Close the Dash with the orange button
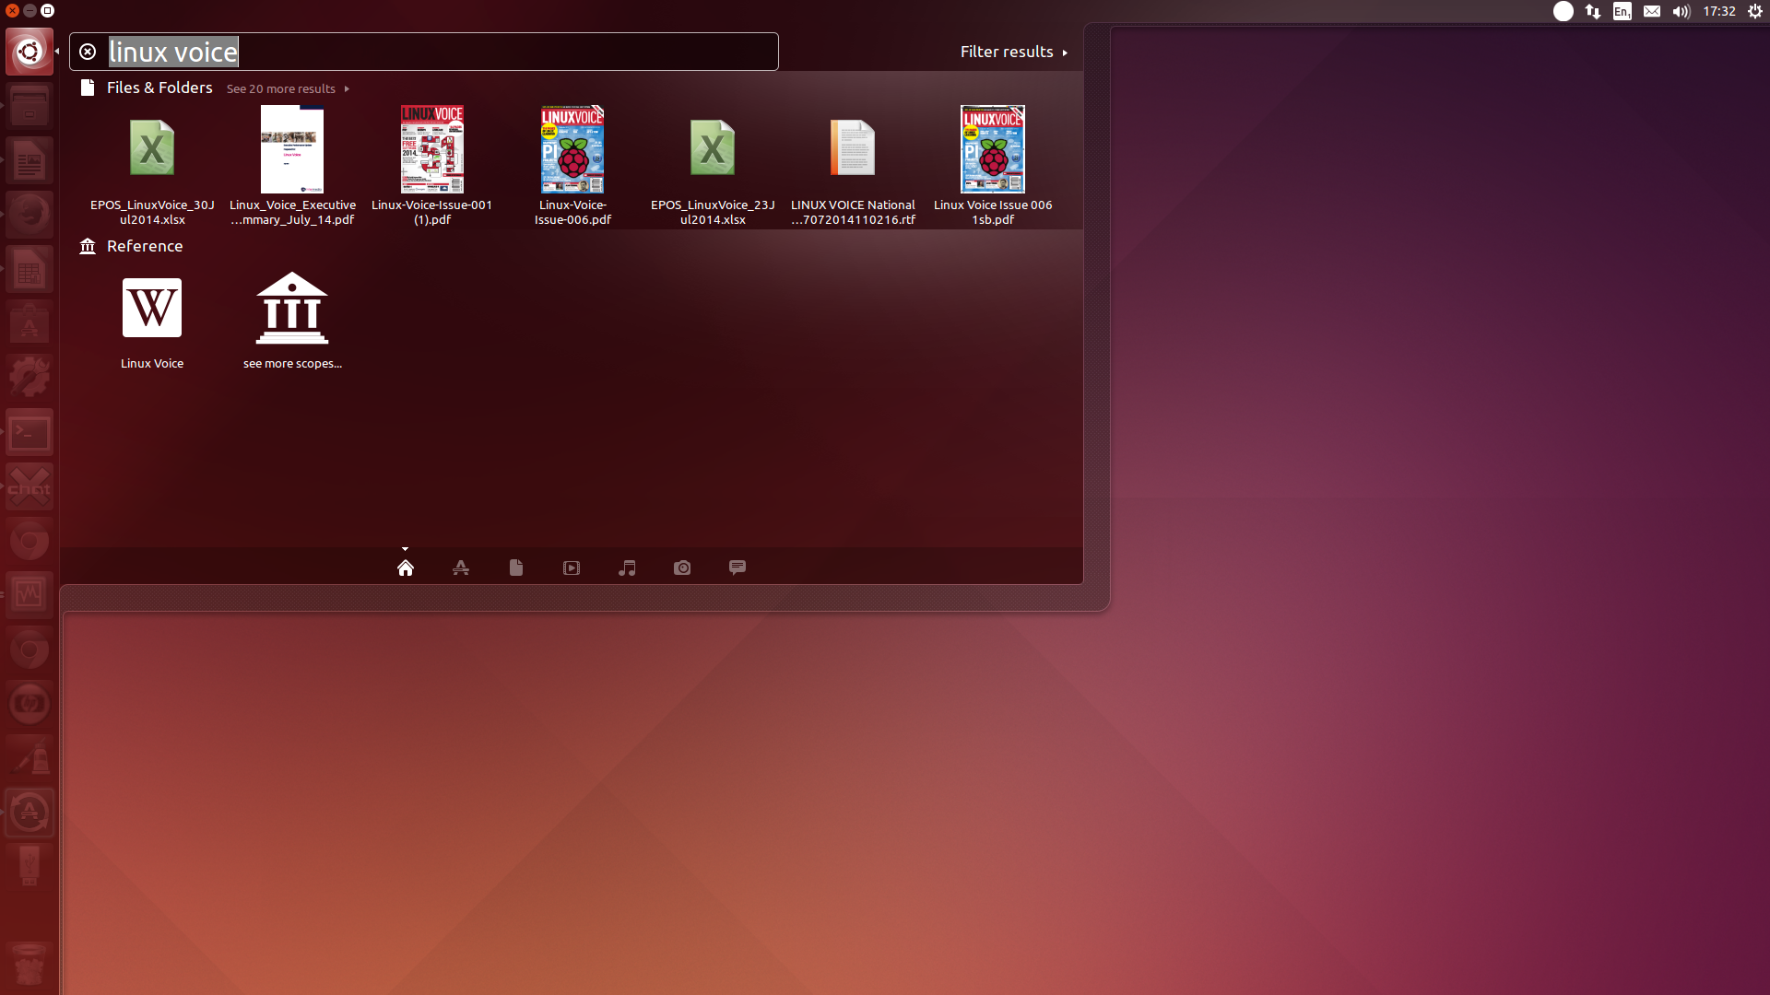 (12, 11)
